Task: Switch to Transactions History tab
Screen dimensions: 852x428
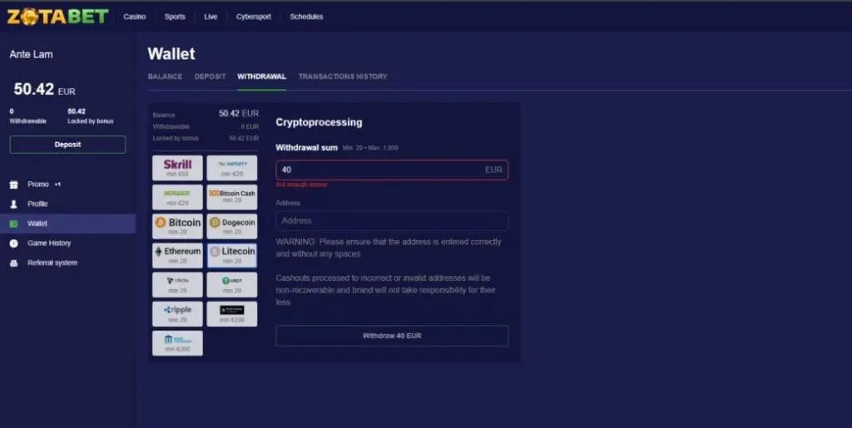Action: (343, 76)
